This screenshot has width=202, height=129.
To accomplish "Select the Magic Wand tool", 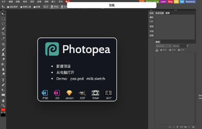I will (3, 29).
